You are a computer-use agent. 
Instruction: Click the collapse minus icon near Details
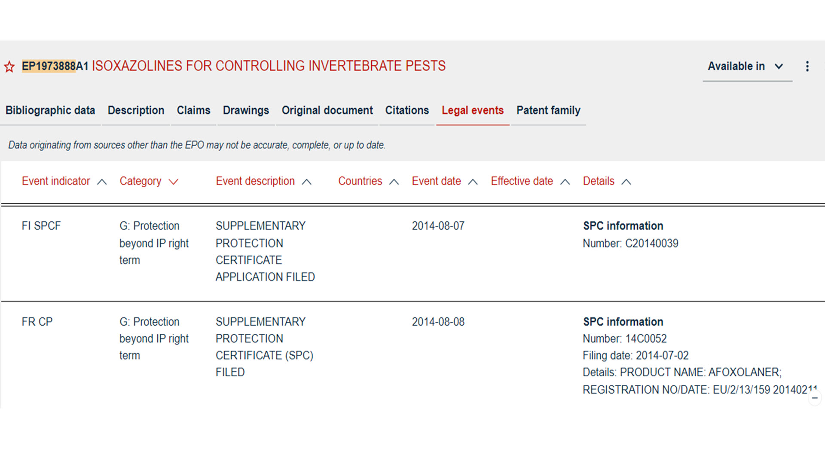point(814,398)
